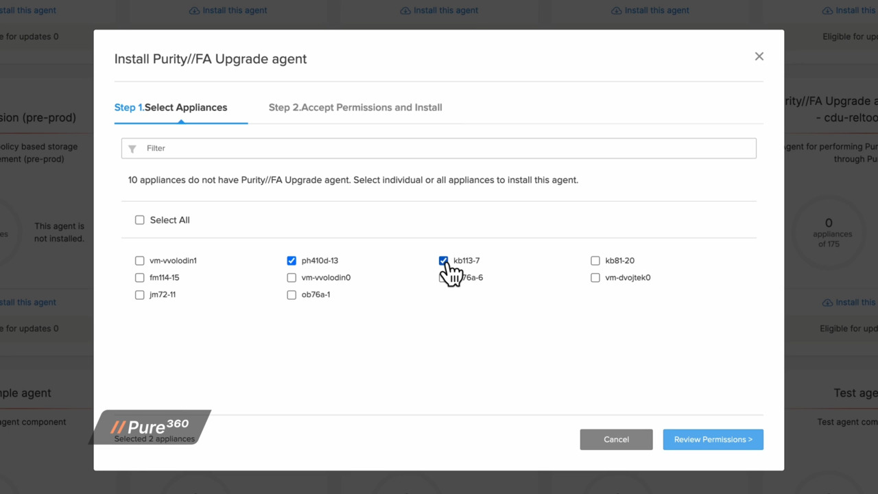Select appliance jm72-11 checkbox

tap(140, 295)
